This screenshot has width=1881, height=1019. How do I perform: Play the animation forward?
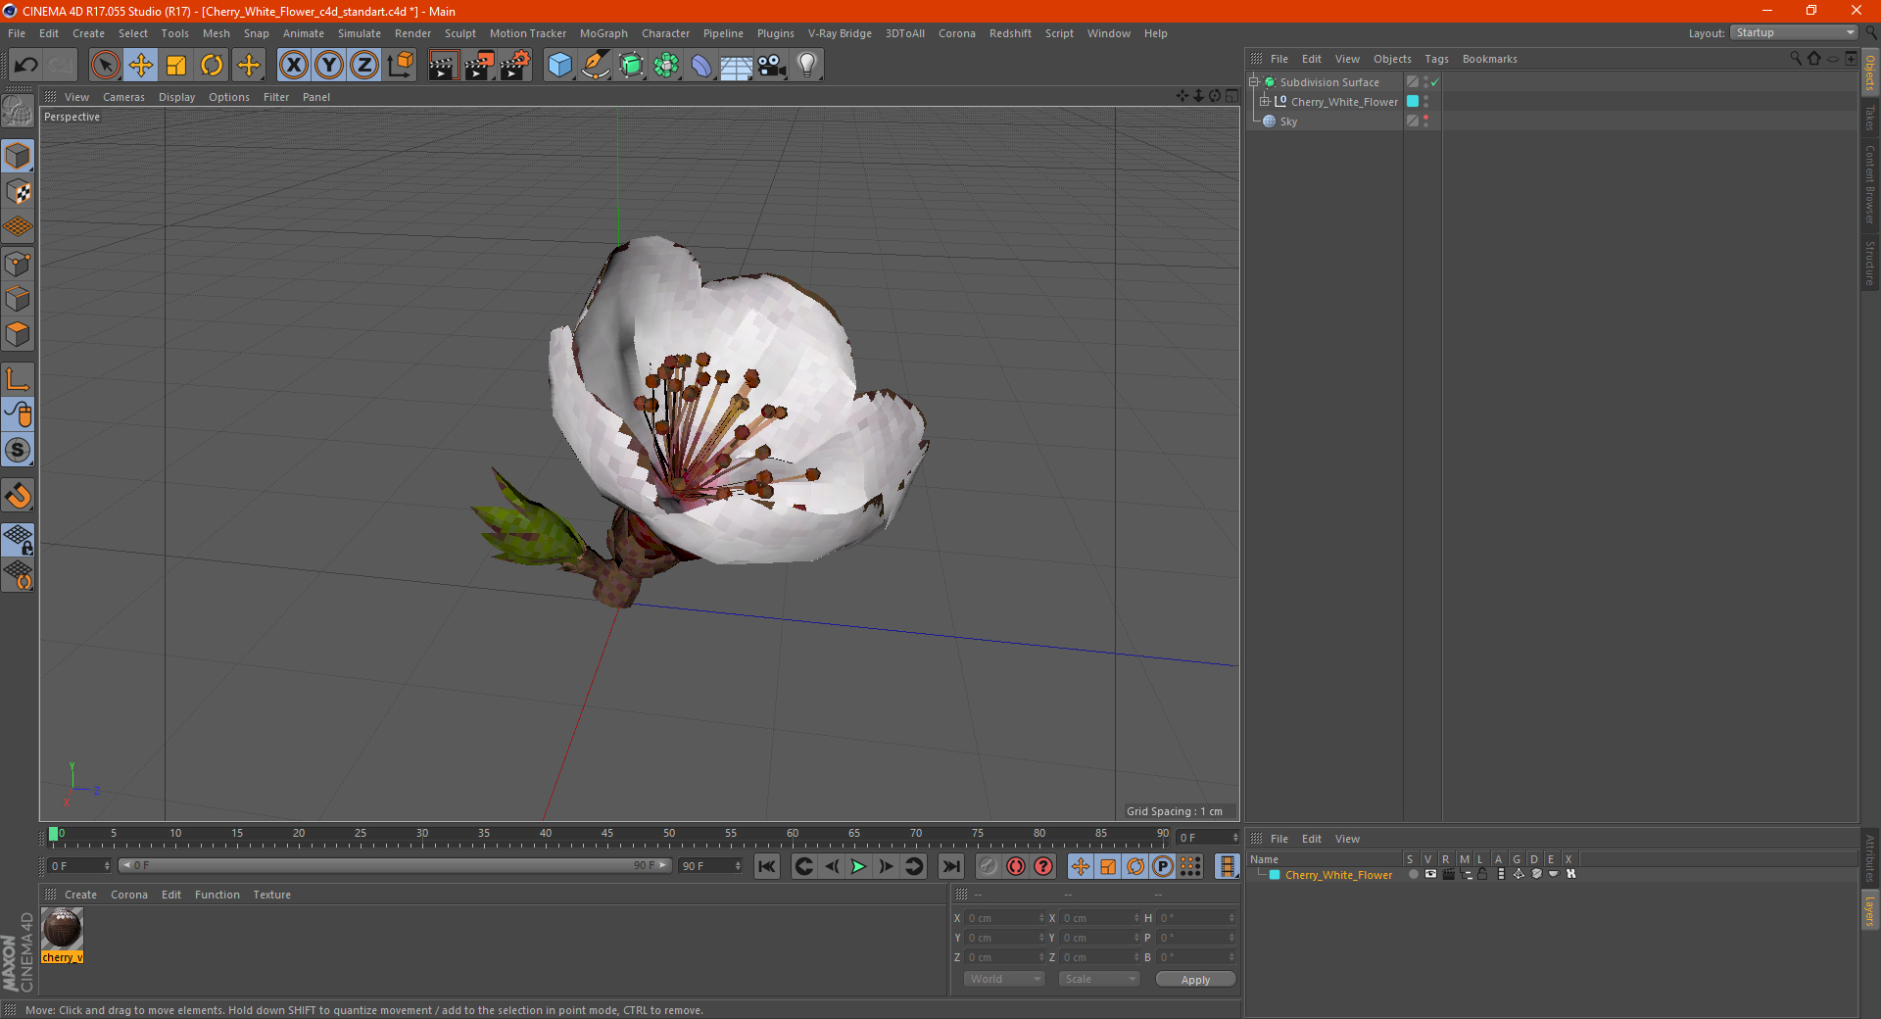pos(858,866)
